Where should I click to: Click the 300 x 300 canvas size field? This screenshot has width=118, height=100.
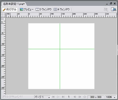click(x=96, y=97)
